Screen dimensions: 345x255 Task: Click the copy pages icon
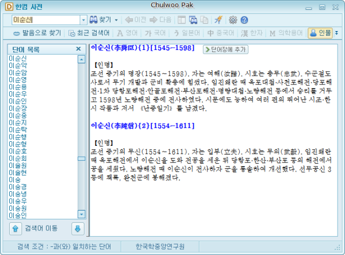click(x=204, y=20)
